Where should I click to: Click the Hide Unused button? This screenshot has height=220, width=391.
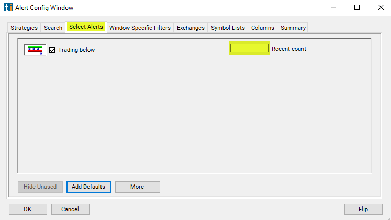tap(40, 187)
